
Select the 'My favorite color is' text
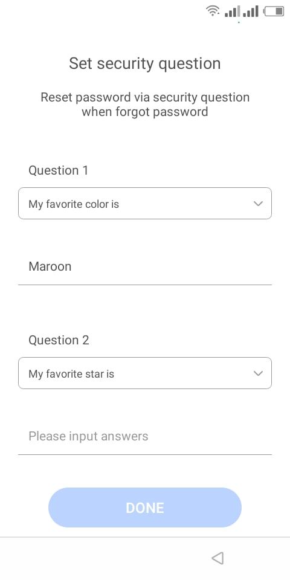pos(74,204)
